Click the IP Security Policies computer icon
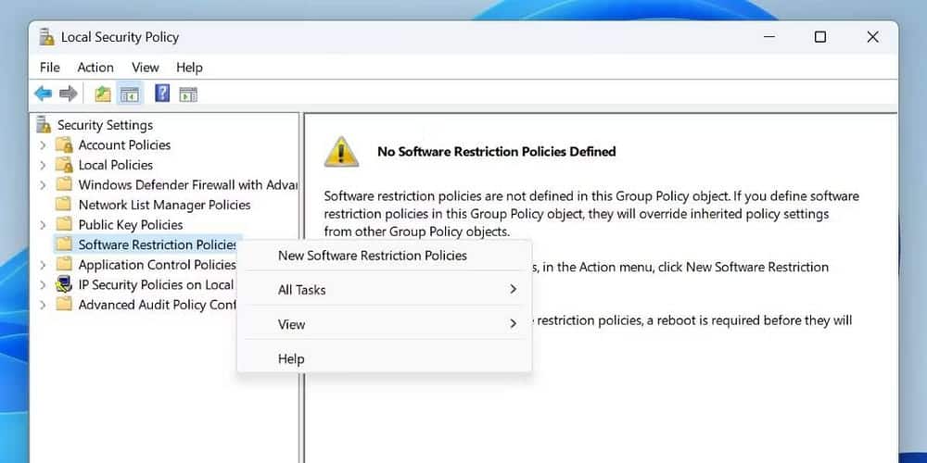The image size is (927, 463). [64, 284]
